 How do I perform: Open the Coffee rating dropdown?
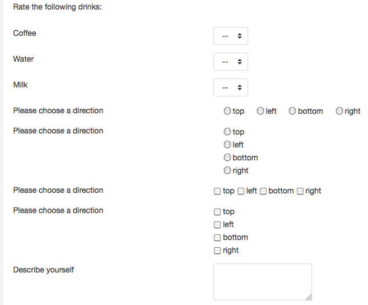click(230, 36)
